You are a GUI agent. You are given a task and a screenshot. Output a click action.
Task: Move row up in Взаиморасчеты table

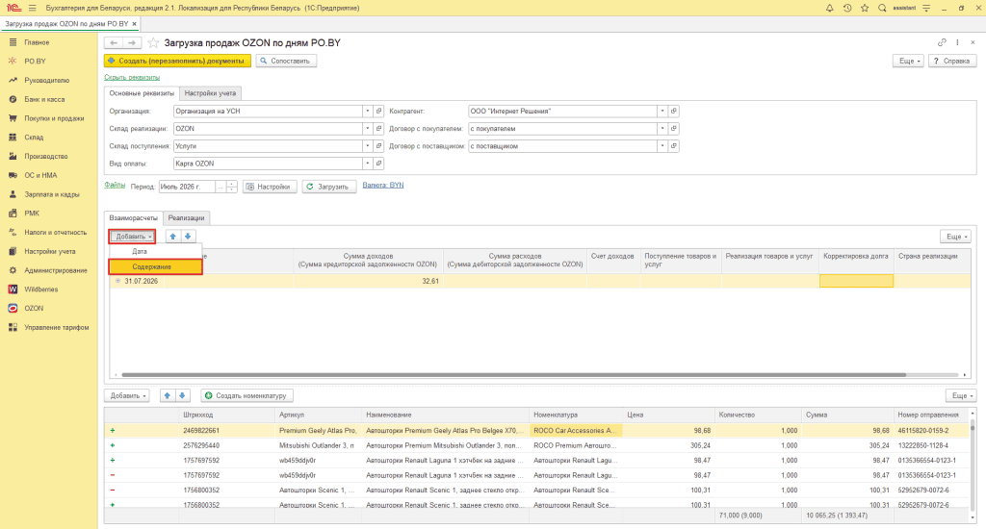(172, 237)
